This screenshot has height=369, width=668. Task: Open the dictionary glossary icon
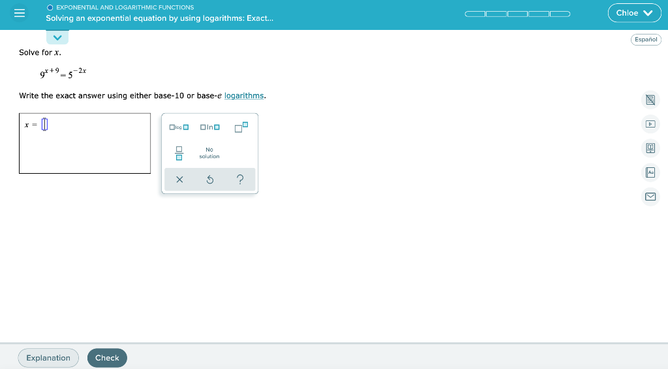pos(650,172)
